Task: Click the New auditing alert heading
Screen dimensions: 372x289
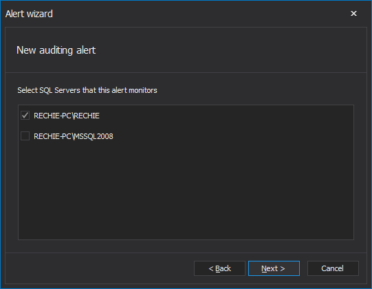Action: pos(56,50)
